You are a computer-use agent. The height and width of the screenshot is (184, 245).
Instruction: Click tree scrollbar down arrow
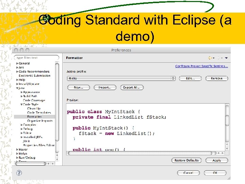point(57,159)
